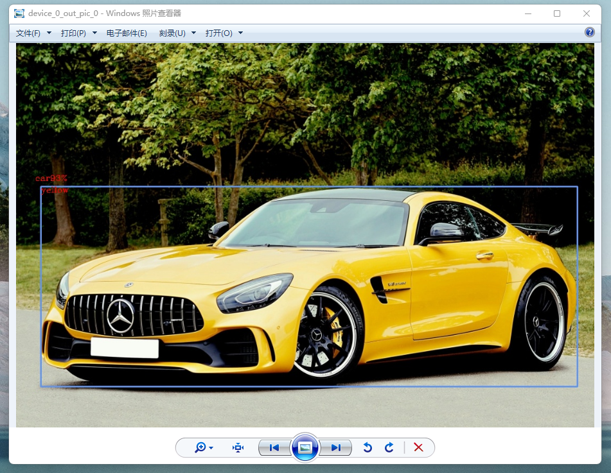Go to the next picture
Viewport: 611px width, 473px height.
click(x=335, y=448)
